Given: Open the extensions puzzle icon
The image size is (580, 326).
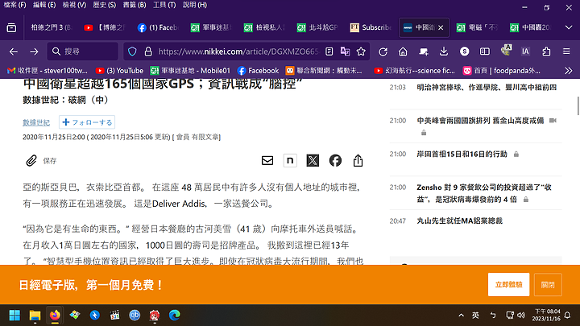Looking at the screenshot, I should [x=546, y=52].
